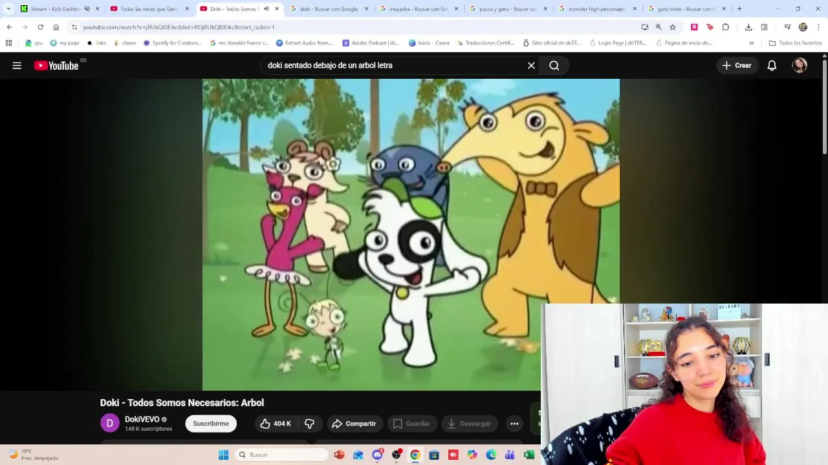Open the Todos los favoritos folder
Image resolution: width=828 pixels, height=465 pixels.
tap(795, 43)
